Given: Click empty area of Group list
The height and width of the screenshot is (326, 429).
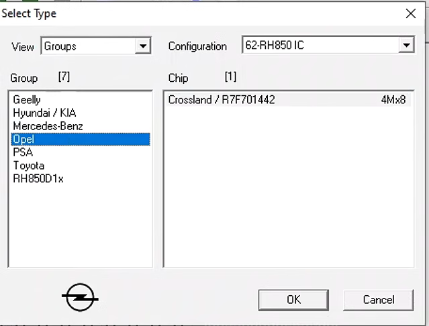Looking at the screenshot, I should (79, 228).
